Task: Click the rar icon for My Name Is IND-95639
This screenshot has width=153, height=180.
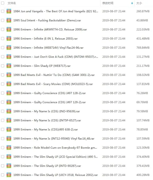Action: coord(9,111)
